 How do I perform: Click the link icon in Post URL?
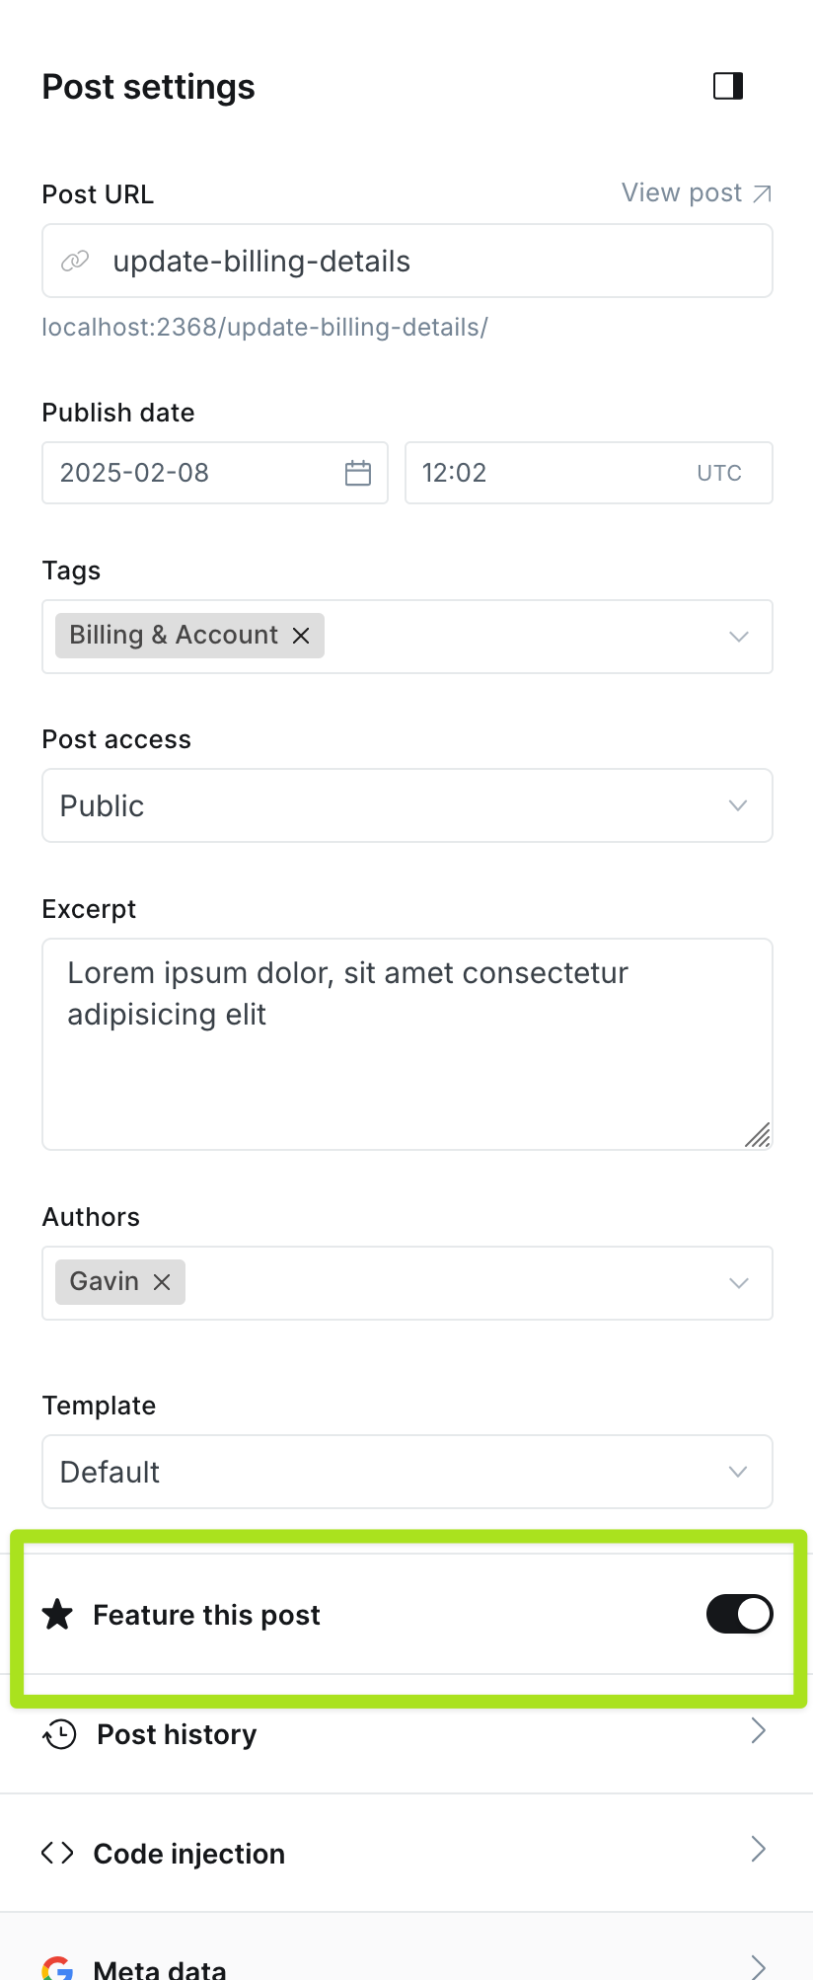[x=75, y=262]
